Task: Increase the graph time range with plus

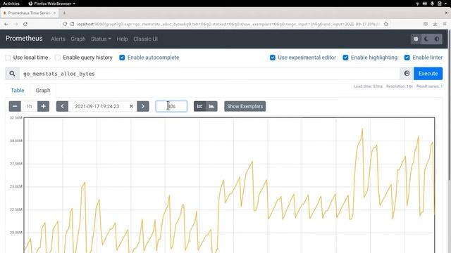Action: click(x=43, y=106)
